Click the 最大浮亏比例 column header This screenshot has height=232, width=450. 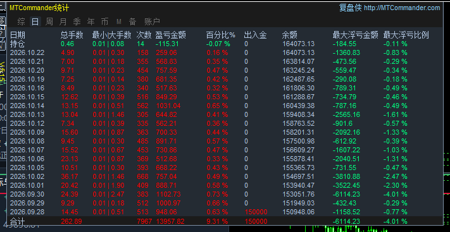tap(406, 35)
